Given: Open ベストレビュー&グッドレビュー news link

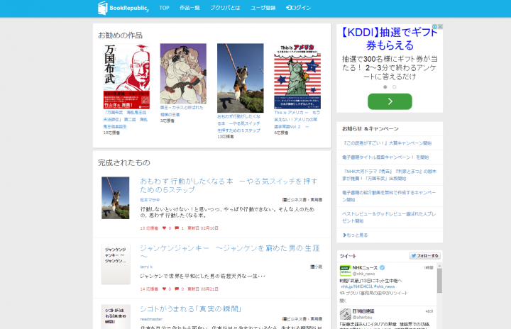Looking at the screenshot, I should pyautogui.click(x=389, y=217).
